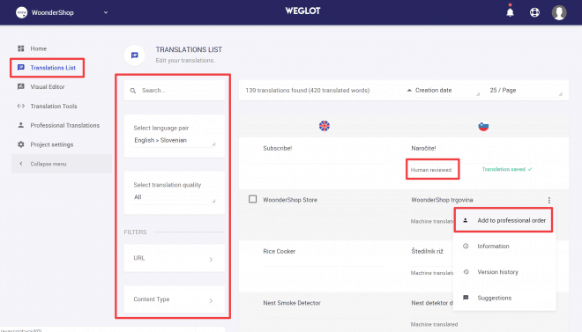Open the notifications bell icon
The image size is (582, 332).
click(510, 12)
